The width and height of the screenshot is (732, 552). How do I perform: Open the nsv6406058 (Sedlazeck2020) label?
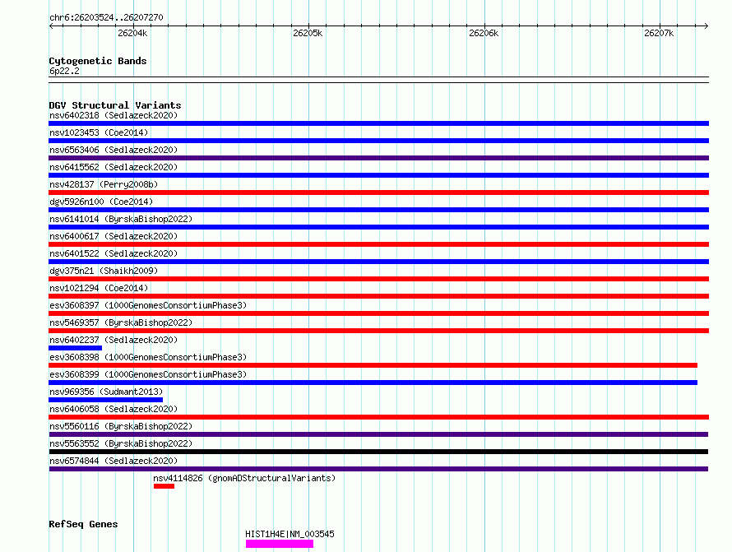tap(114, 409)
